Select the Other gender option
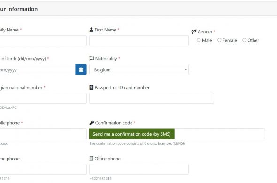The height and width of the screenshot is (183, 277). pyautogui.click(x=244, y=40)
